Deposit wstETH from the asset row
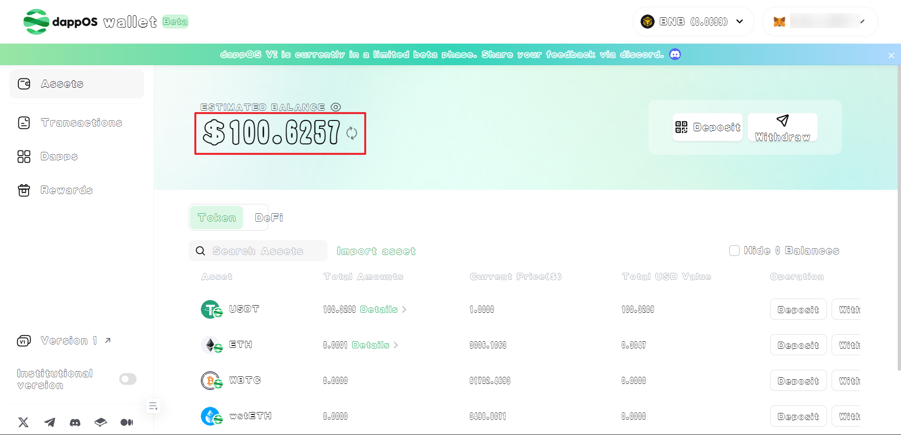Image resolution: width=901 pixels, height=435 pixels. point(798,416)
